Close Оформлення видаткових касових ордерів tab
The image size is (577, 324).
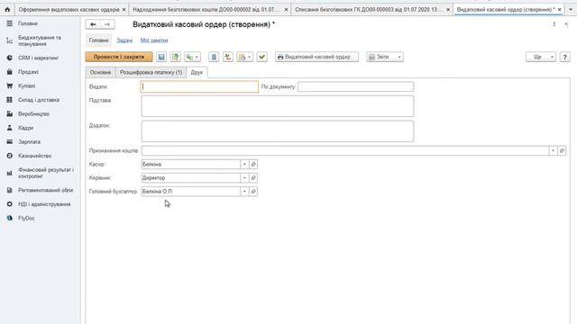124,10
